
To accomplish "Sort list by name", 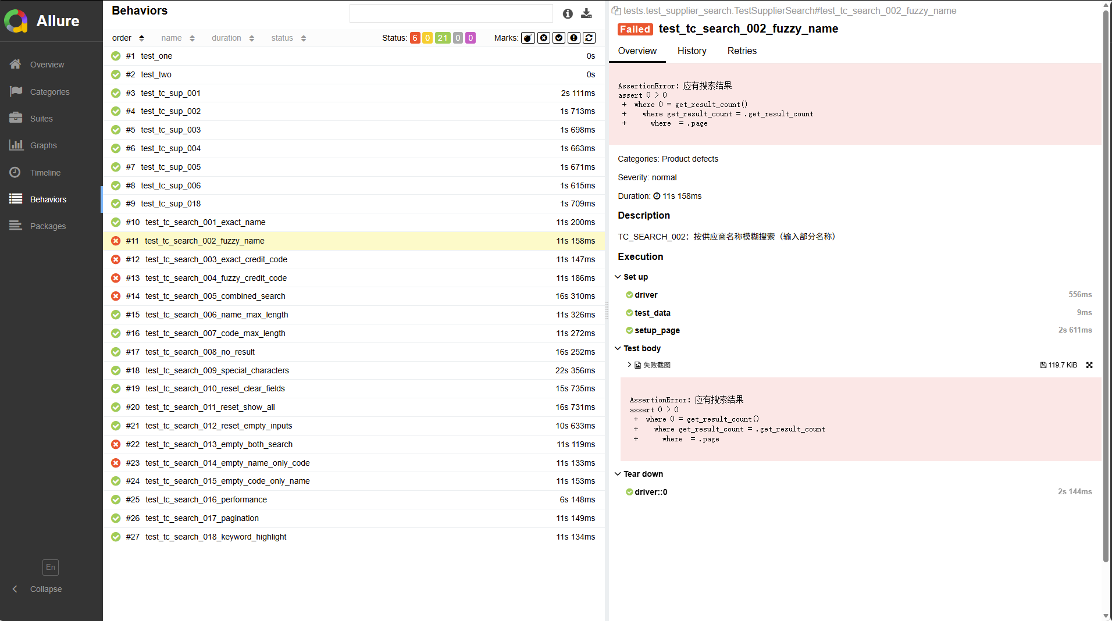I will coord(178,38).
